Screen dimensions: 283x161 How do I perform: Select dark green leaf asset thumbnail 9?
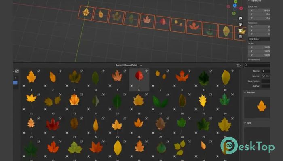[204, 78]
